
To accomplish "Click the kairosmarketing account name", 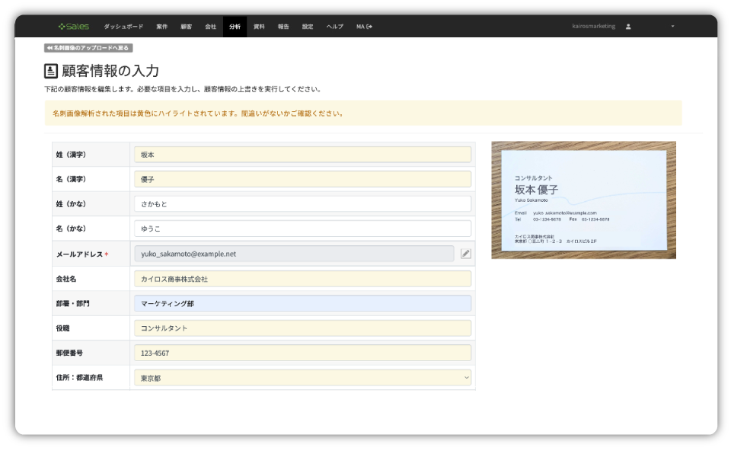I will point(593,27).
